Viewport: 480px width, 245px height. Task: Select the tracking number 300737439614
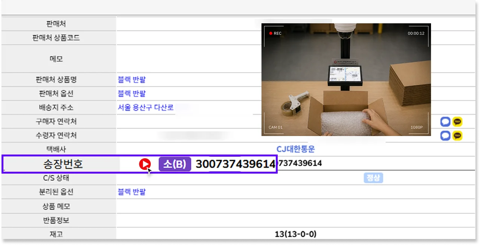pos(235,165)
